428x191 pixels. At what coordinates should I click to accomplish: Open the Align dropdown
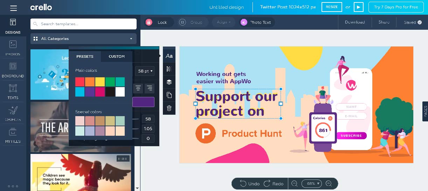[x=224, y=22]
